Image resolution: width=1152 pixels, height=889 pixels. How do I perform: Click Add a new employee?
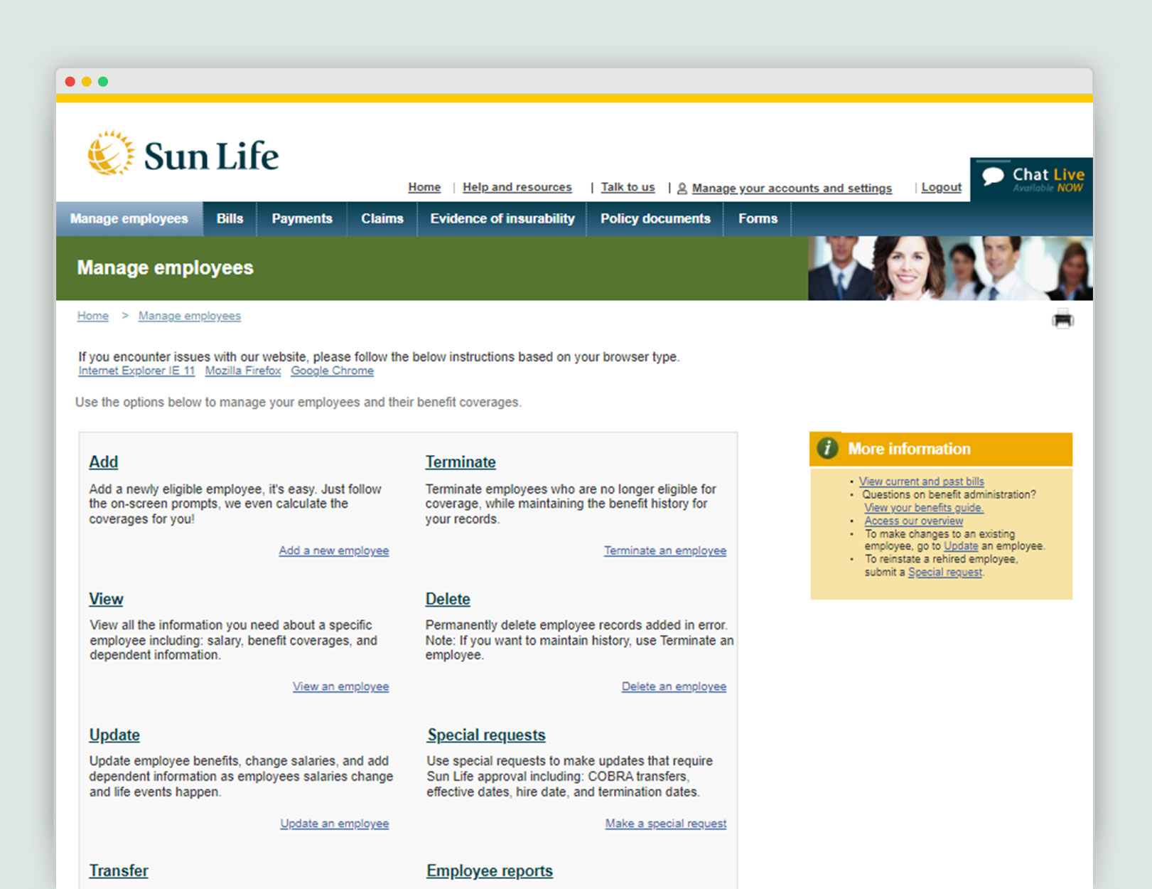pyautogui.click(x=334, y=550)
